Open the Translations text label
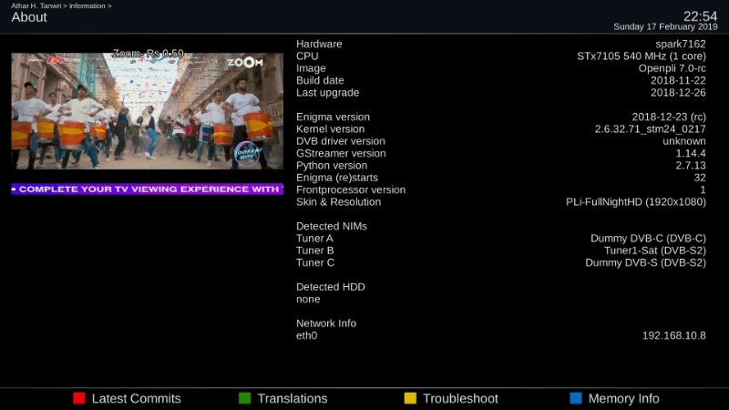The height and width of the screenshot is (410, 729). 292,398
